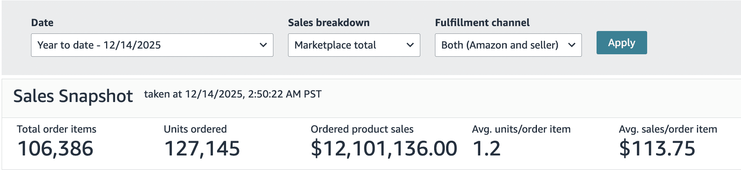Click the chevron arrow in Date selector
Image resolution: width=741 pixels, height=173 pixels.
(x=263, y=45)
